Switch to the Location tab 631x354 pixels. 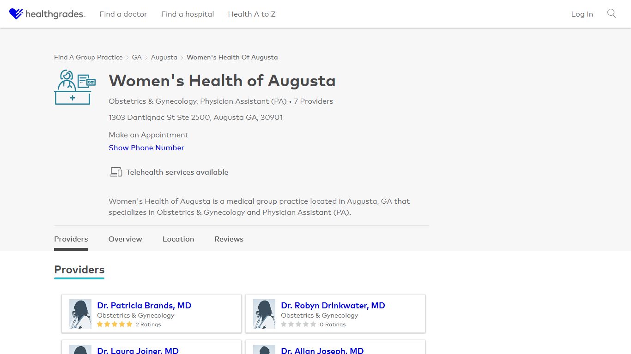[x=178, y=239]
